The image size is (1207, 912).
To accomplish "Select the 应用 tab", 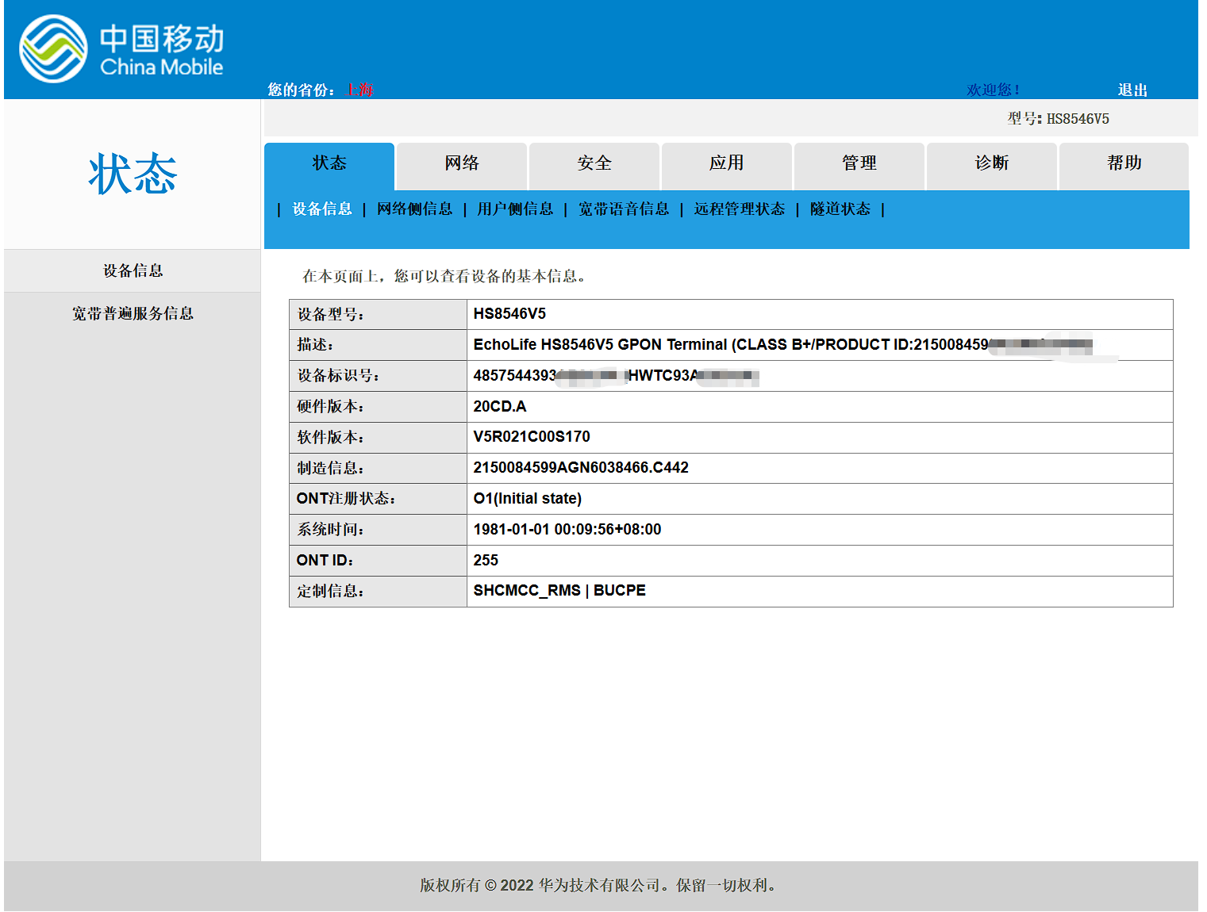I will (x=727, y=163).
